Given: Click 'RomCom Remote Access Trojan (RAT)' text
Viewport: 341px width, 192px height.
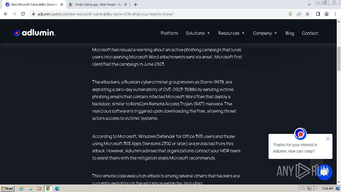Looking at the screenshot, I should click(x=168, y=104).
